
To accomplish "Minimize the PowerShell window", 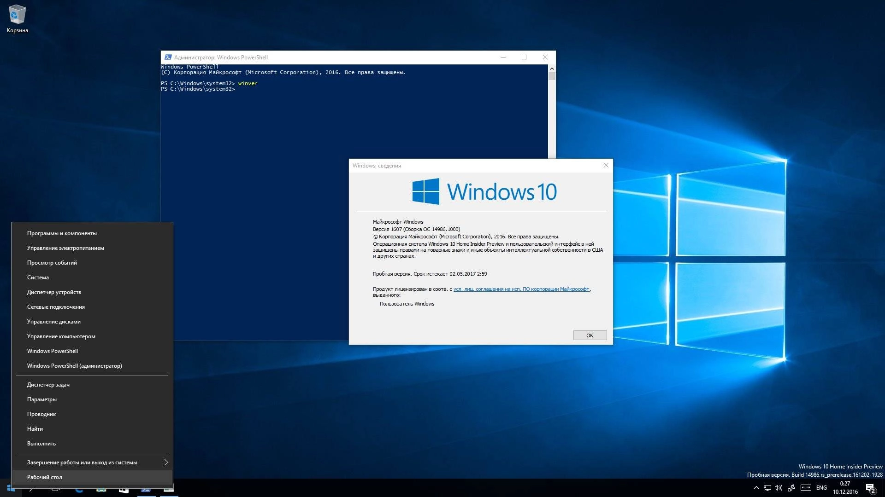I will pos(503,57).
